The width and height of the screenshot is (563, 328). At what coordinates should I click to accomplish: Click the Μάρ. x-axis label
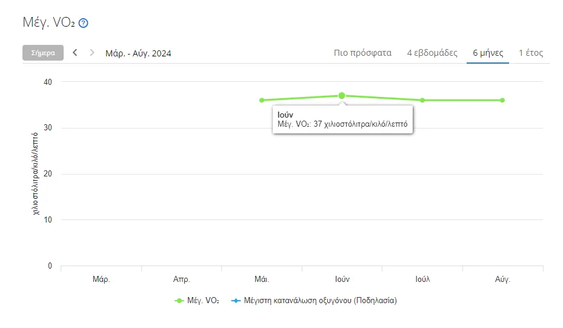point(101,279)
